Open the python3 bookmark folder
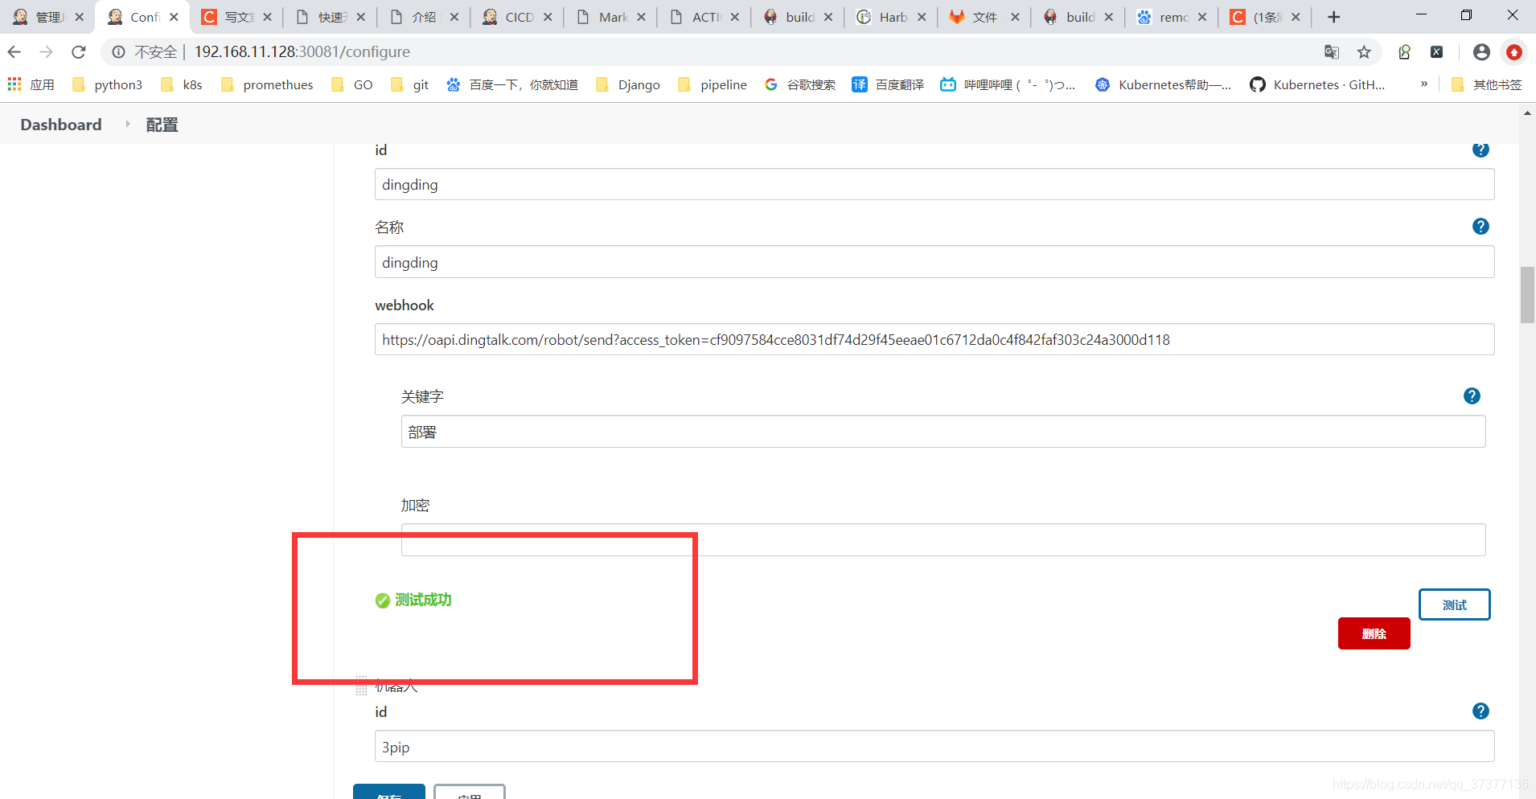Screen dimensions: 1536x799 tap(107, 84)
